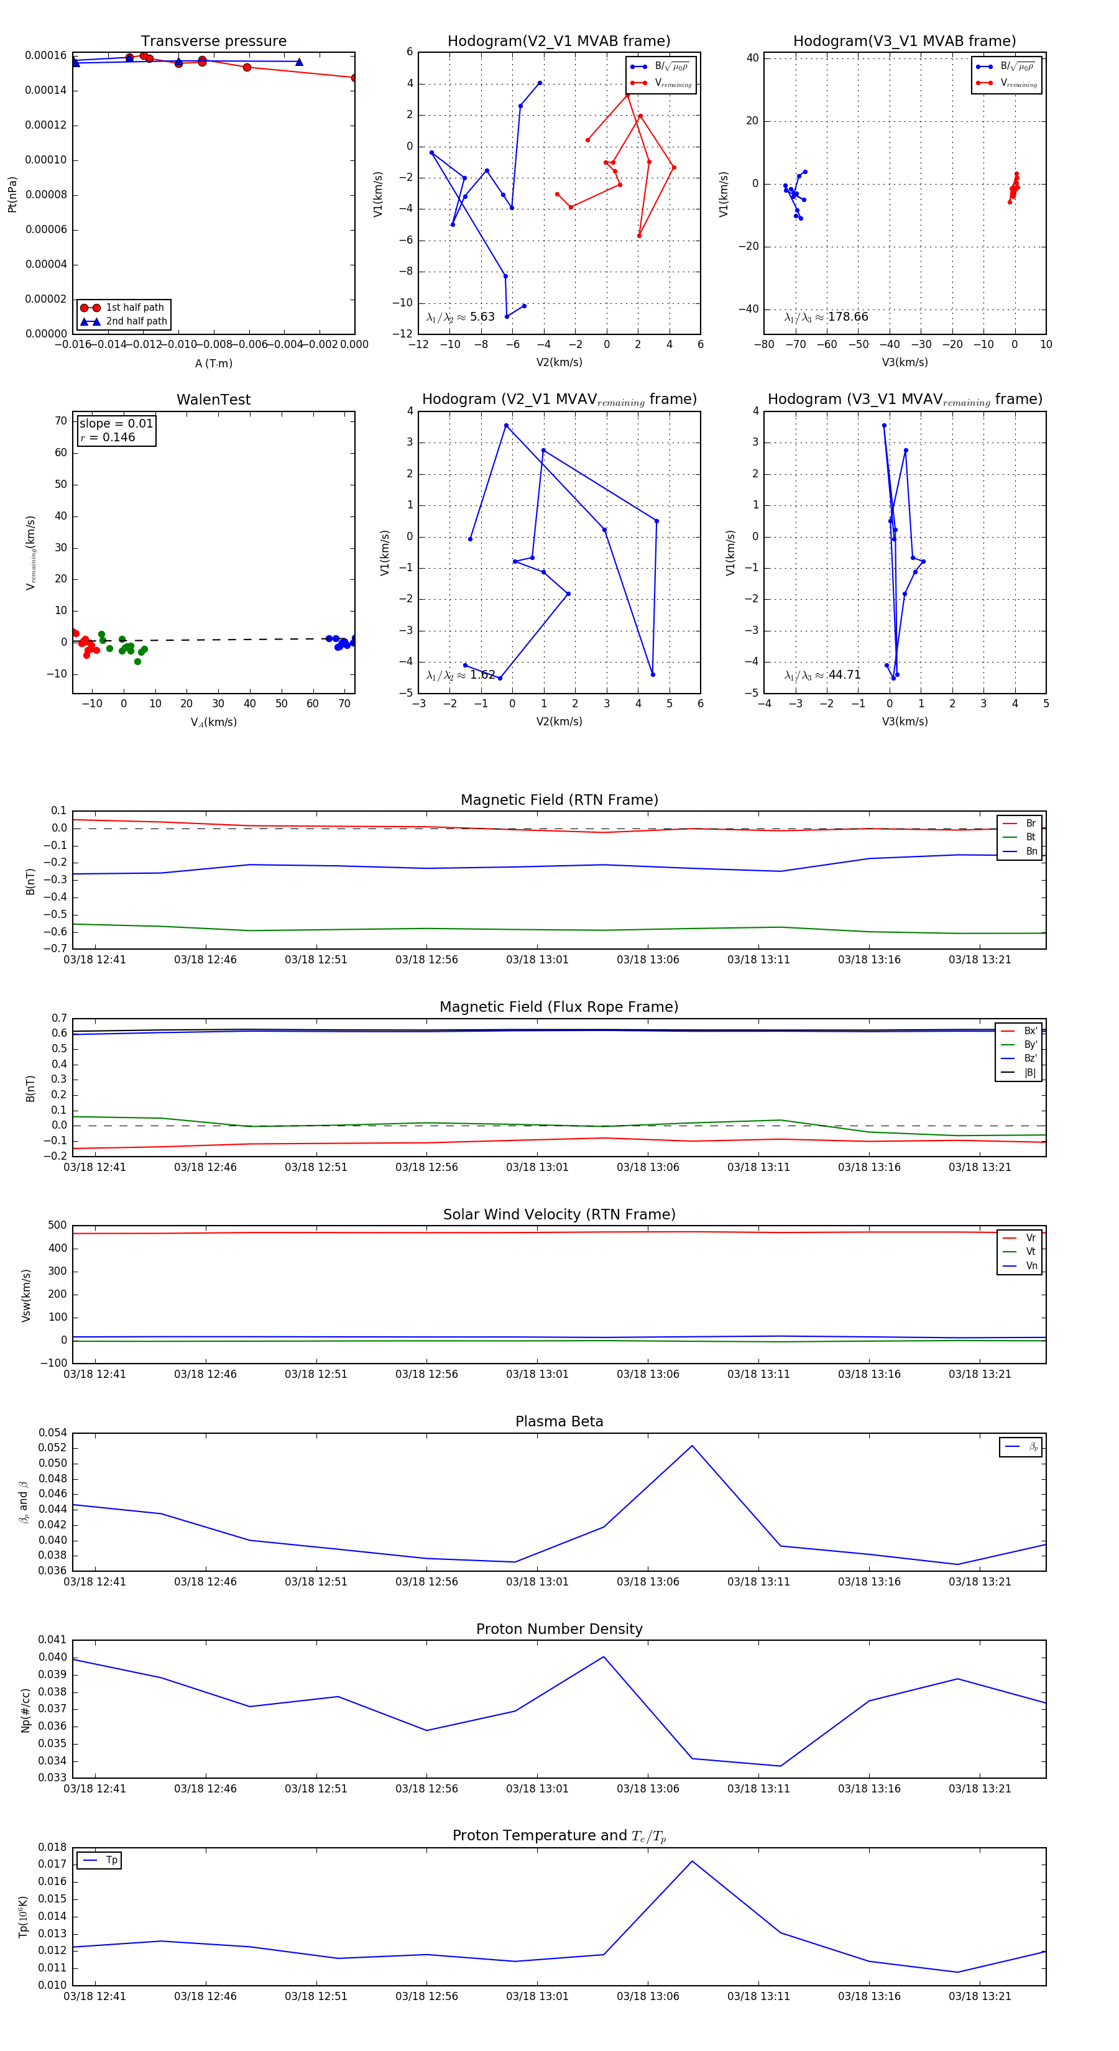Click the "Plasma Beta" title
The height and width of the screenshot is (2051, 1119).
point(559,1421)
